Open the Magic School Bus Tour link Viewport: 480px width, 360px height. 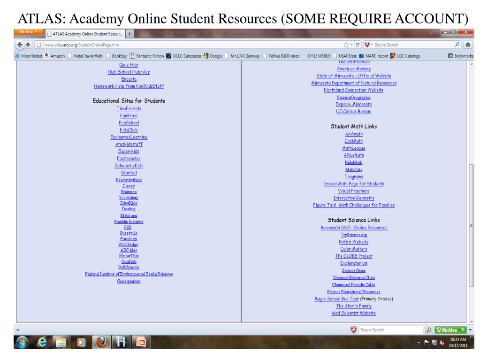click(337, 299)
